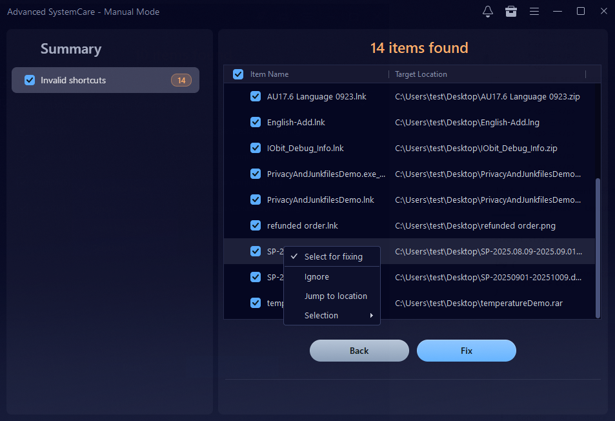Choose Ignore from the context menu
The image size is (615, 421).
[x=317, y=276]
